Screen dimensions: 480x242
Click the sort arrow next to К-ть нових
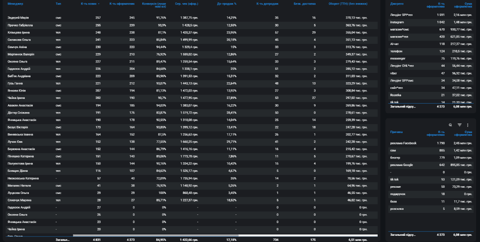click(98, 4)
